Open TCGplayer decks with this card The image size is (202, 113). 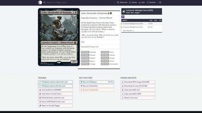click(x=56, y=86)
